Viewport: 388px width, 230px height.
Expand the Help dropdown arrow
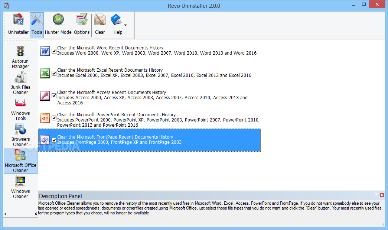tap(125, 25)
